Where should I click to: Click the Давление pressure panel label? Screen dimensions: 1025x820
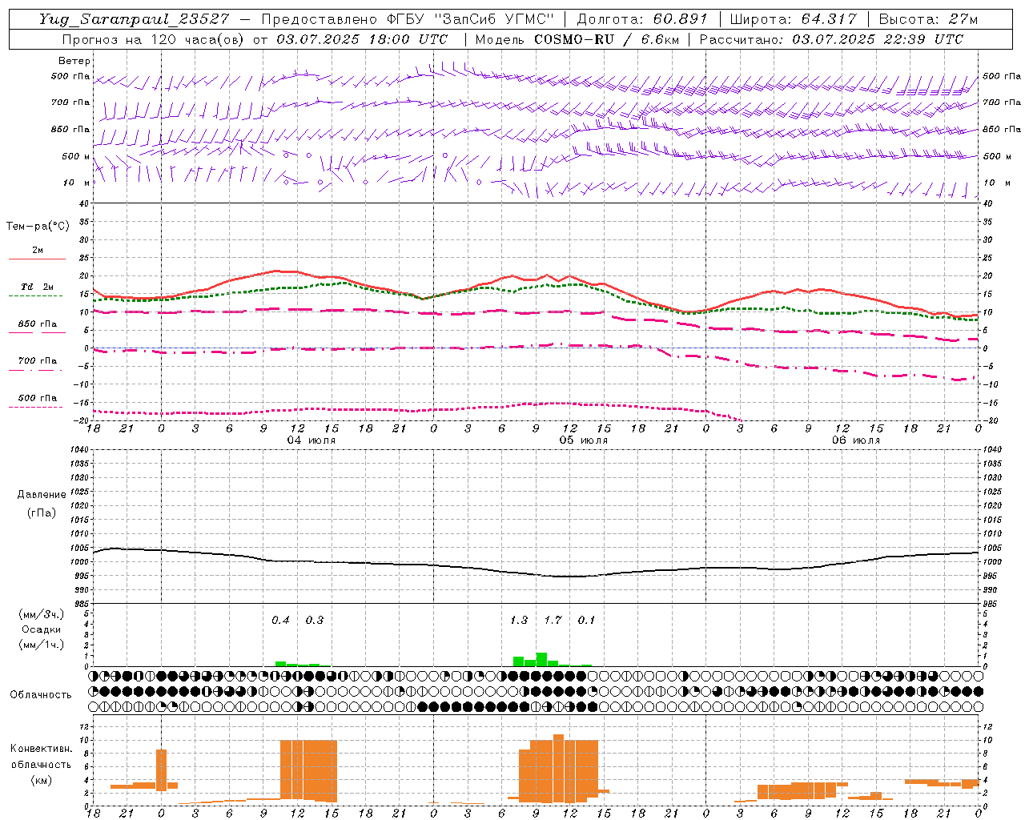coord(42,495)
